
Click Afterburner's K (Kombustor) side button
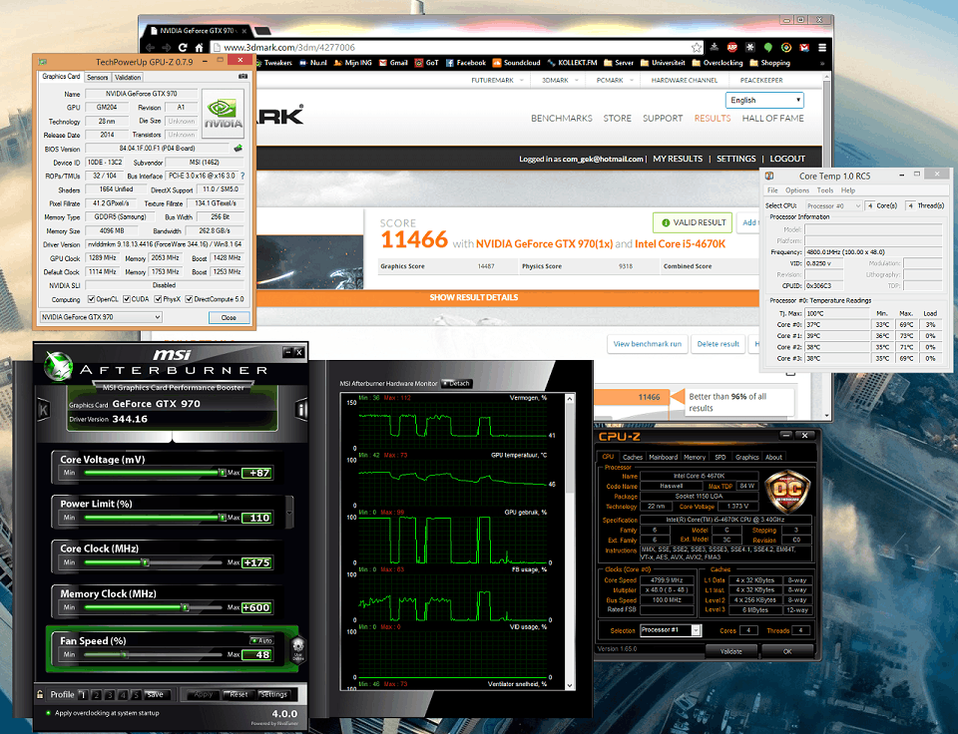click(x=44, y=409)
